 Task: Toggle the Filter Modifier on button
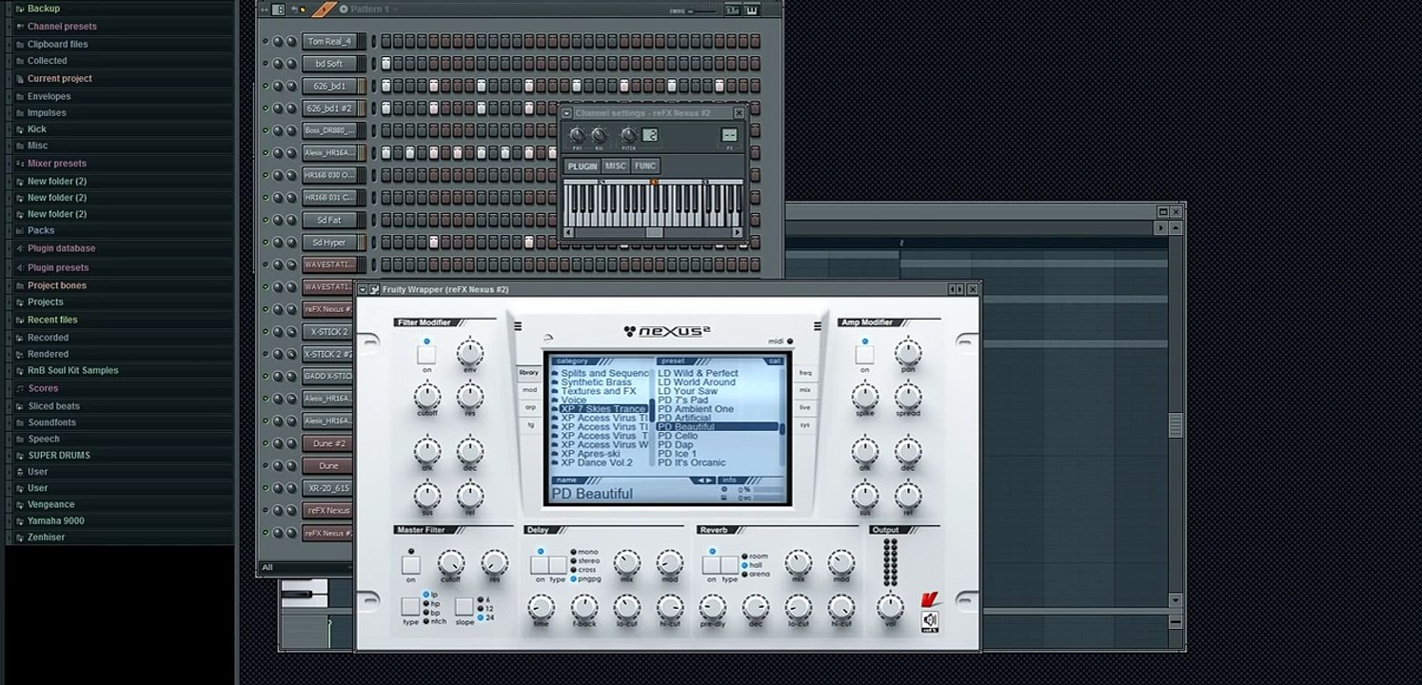426,355
